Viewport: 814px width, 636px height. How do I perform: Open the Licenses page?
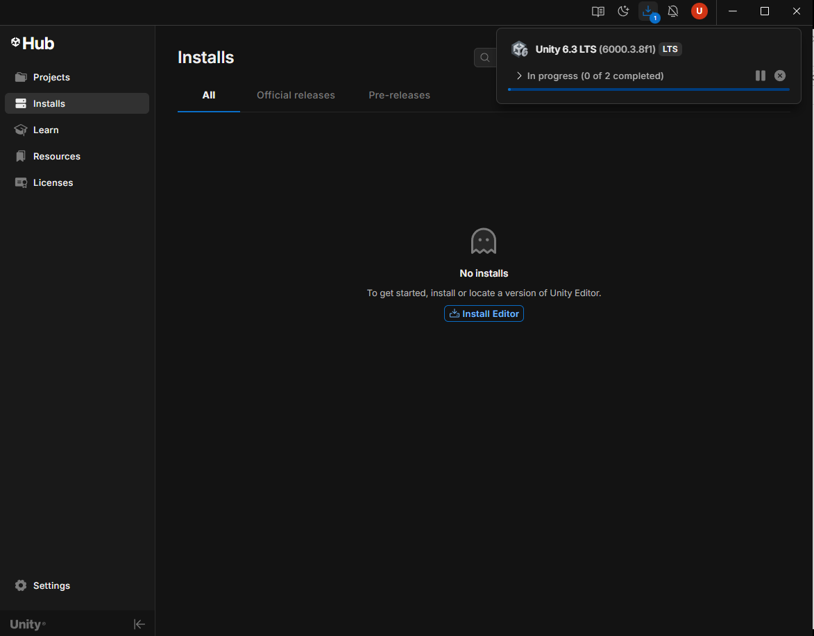coord(77,182)
